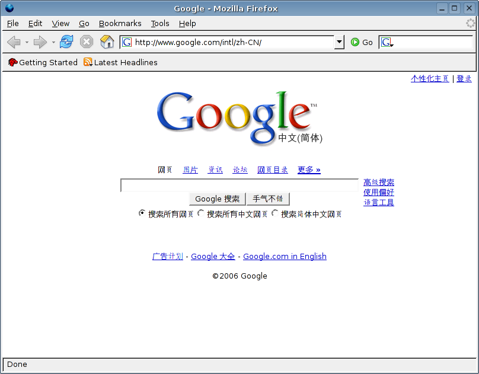Open the Go menu
This screenshot has height=374, width=479.
[x=84, y=24]
